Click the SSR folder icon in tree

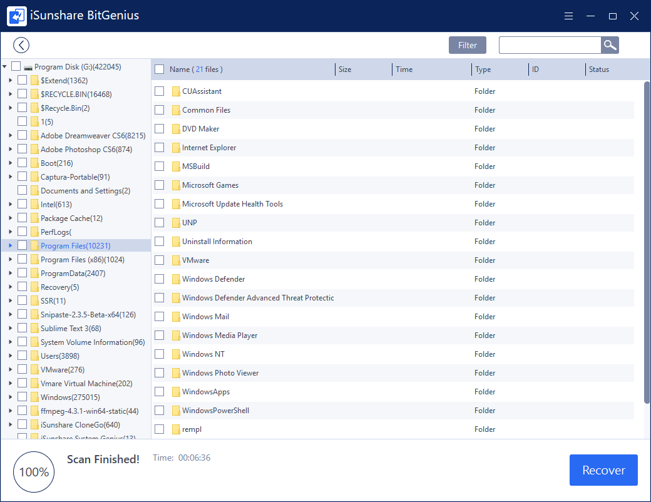click(35, 300)
